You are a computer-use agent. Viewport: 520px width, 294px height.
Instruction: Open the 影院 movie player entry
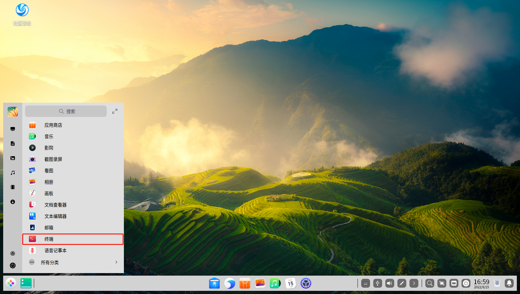coord(73,148)
